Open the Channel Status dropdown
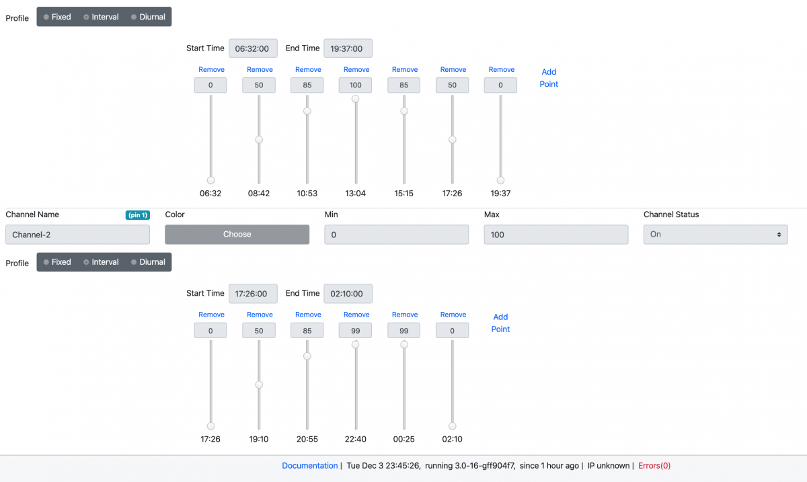This screenshot has height=482, width=807. pos(715,235)
